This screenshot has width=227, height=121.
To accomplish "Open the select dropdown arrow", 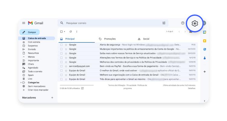I will (64, 31).
